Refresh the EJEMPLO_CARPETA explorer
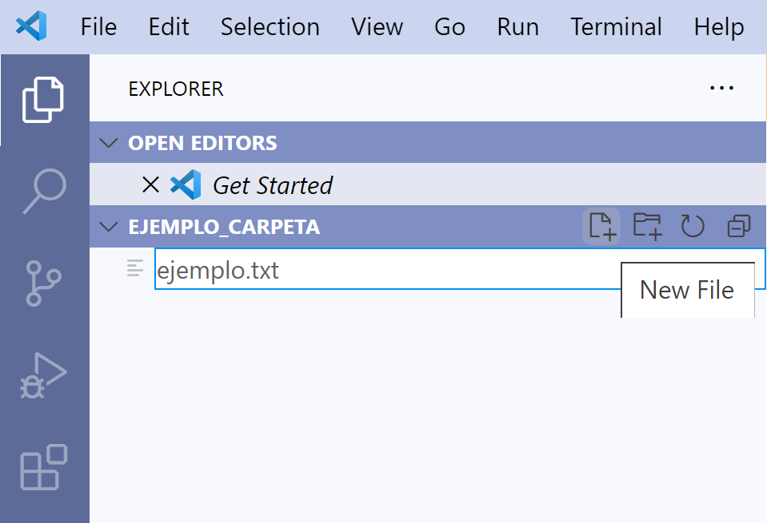 tap(692, 226)
